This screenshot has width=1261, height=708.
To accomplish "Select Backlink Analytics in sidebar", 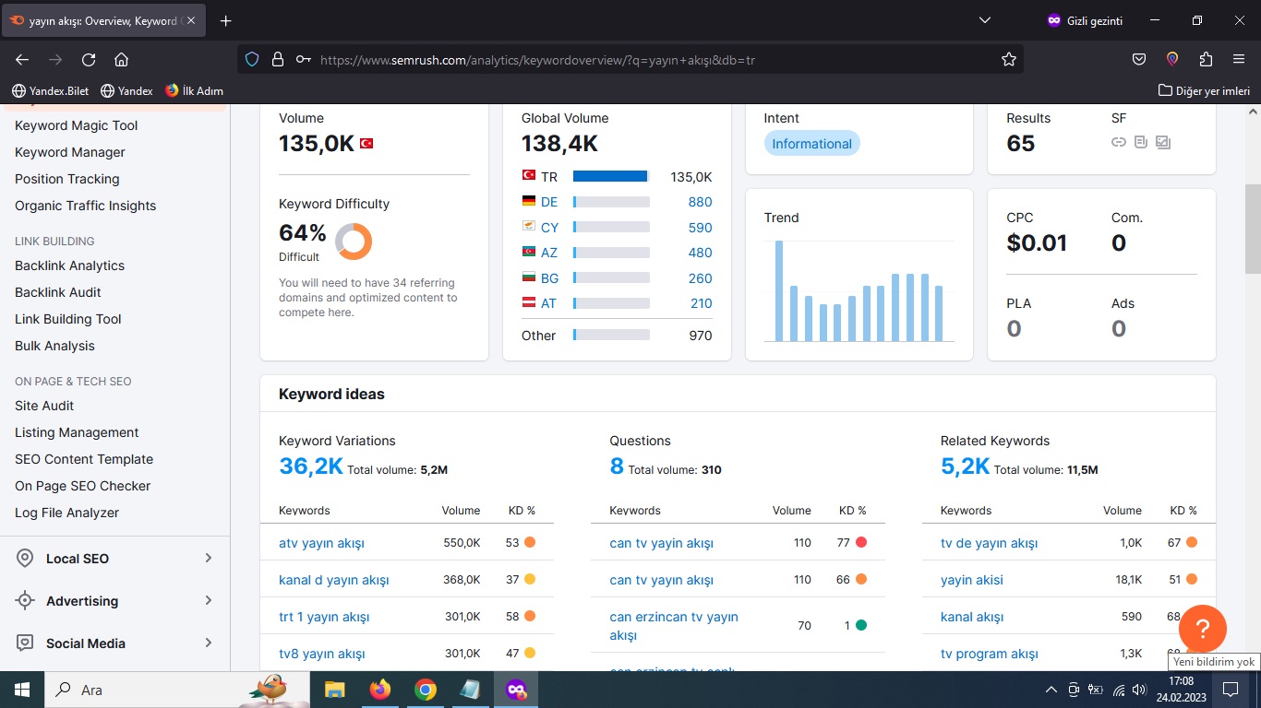I will click(69, 265).
